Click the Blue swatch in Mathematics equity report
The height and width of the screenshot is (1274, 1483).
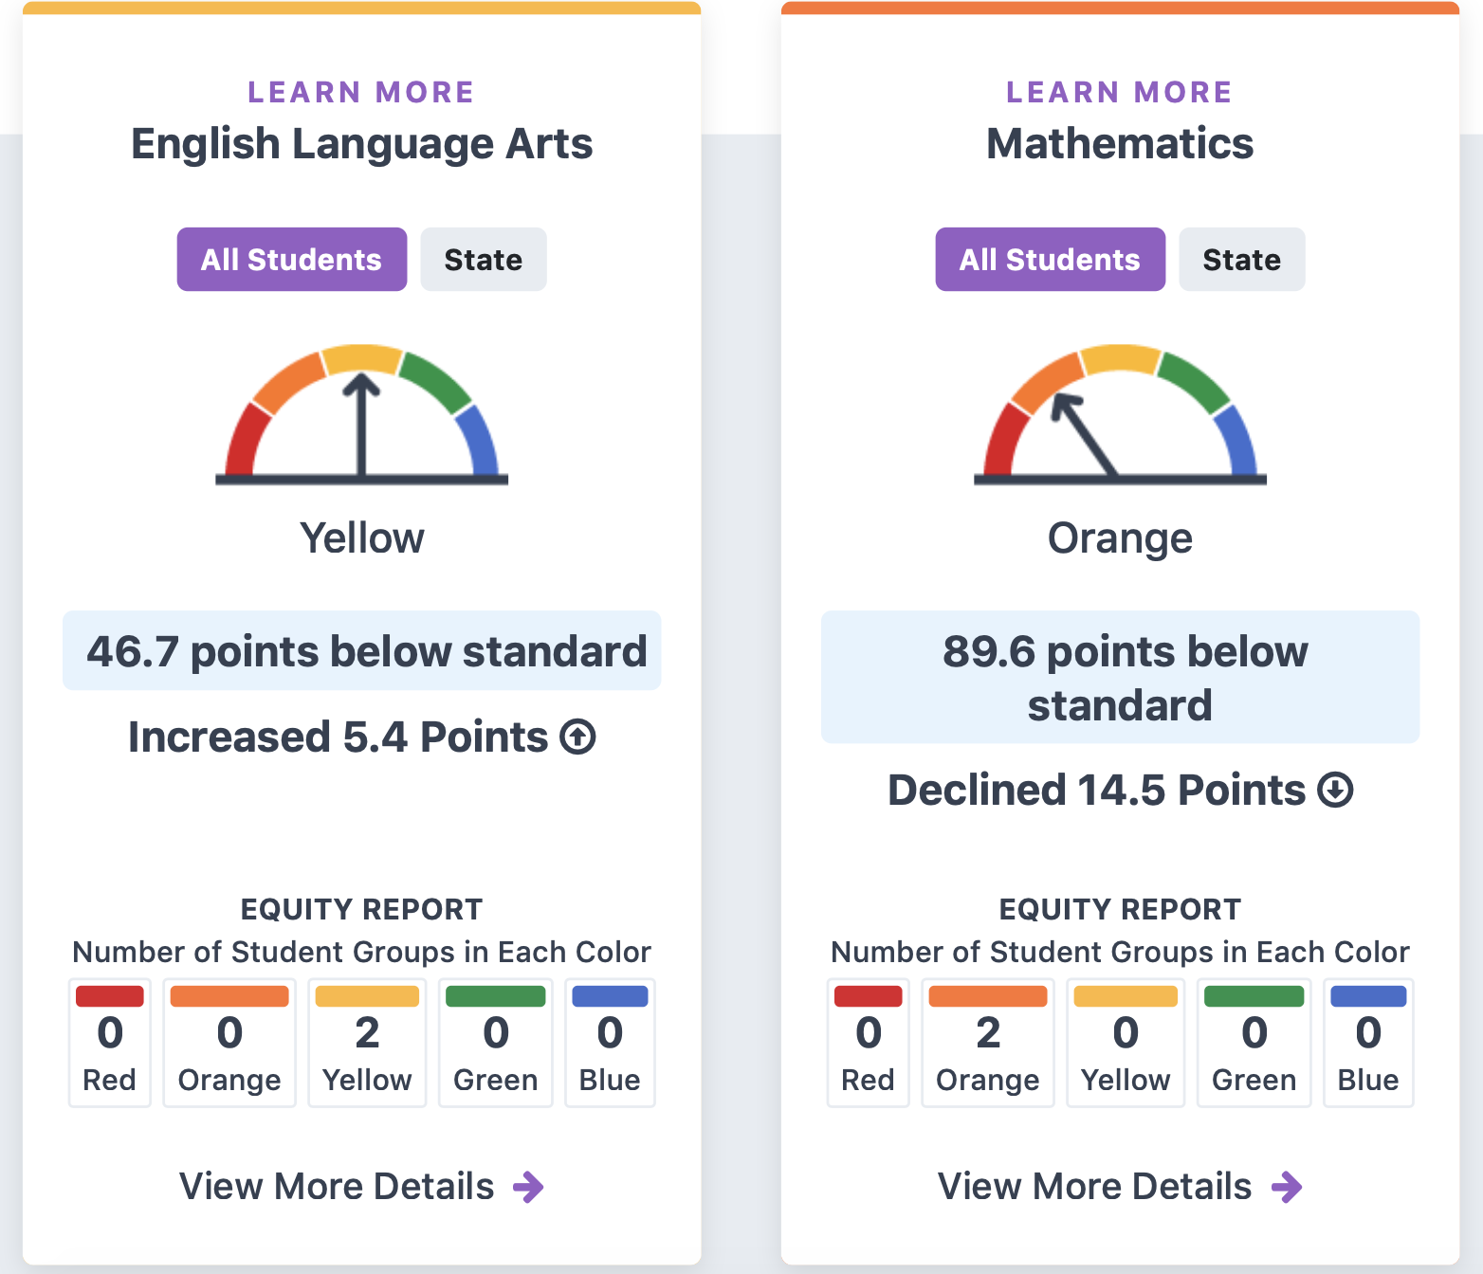tap(1368, 1043)
